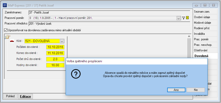221x103 pixels.
Task: Click the Počátek dovolené date field
Action: pos(55,47)
